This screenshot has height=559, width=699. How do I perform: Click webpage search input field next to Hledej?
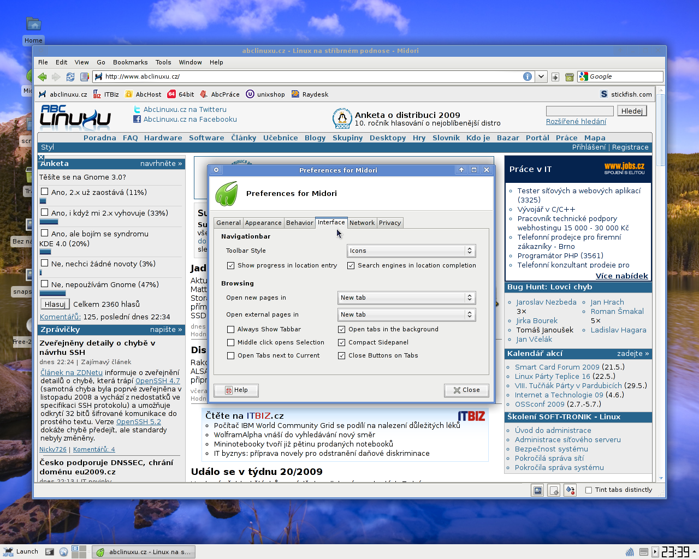pos(580,111)
